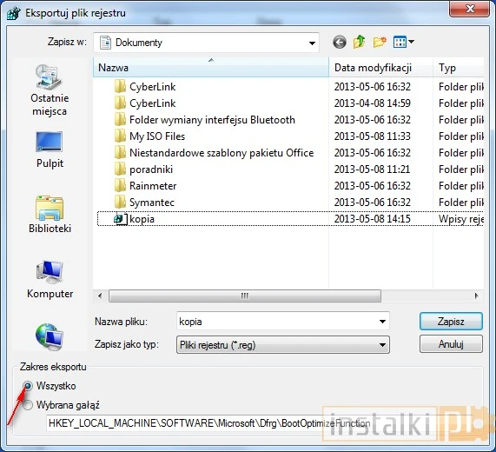Click the registry editor icon in title bar
Screen dimensions: 496x452
14,13
